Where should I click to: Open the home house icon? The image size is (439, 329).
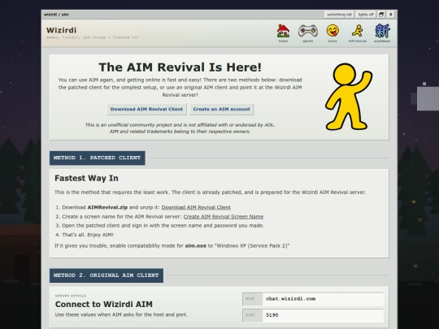pyautogui.click(x=283, y=31)
